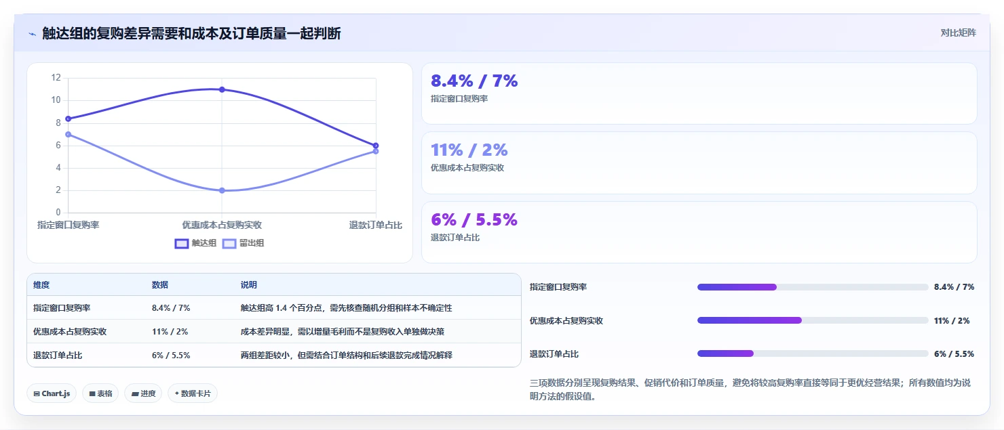Screen dimensions: 1004x430
Task: Click the 表格 tag chip
Action: (100, 393)
